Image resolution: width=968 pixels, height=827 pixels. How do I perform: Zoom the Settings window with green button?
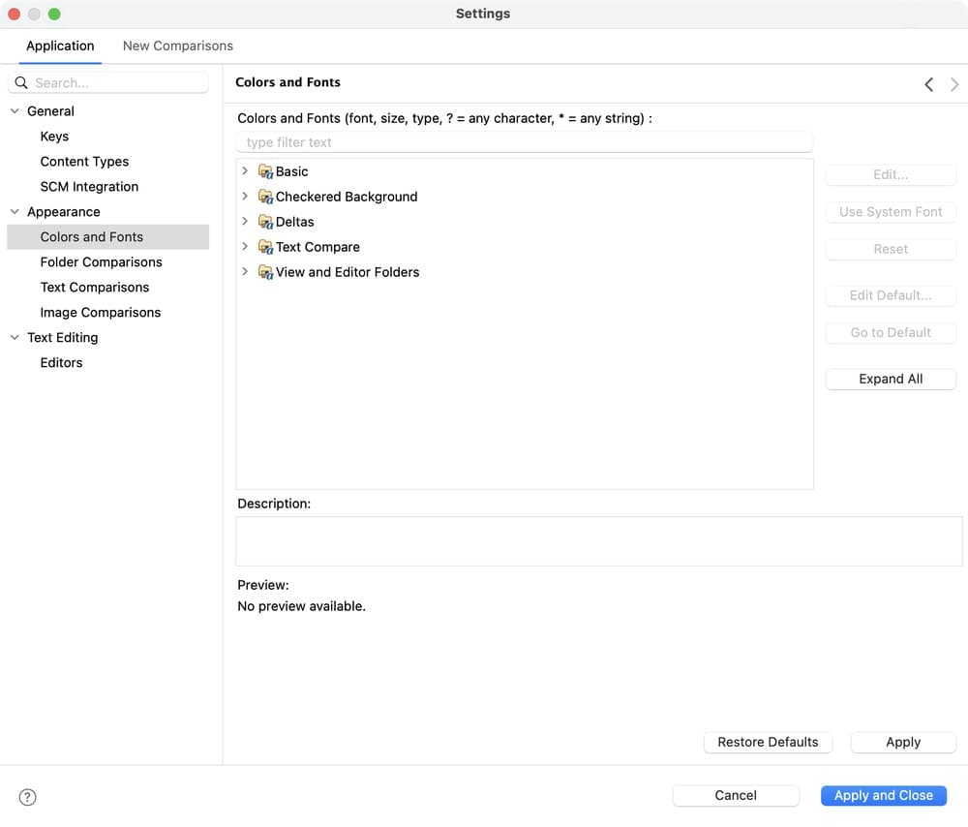tap(54, 14)
